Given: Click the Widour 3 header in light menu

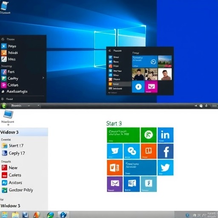Looking at the screenshot, I should pyautogui.click(x=24, y=132).
